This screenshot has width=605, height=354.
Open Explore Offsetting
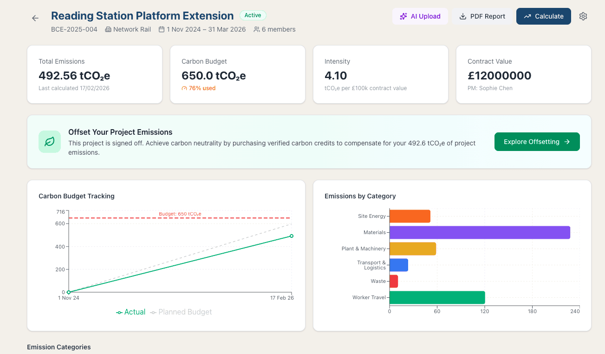click(x=537, y=142)
